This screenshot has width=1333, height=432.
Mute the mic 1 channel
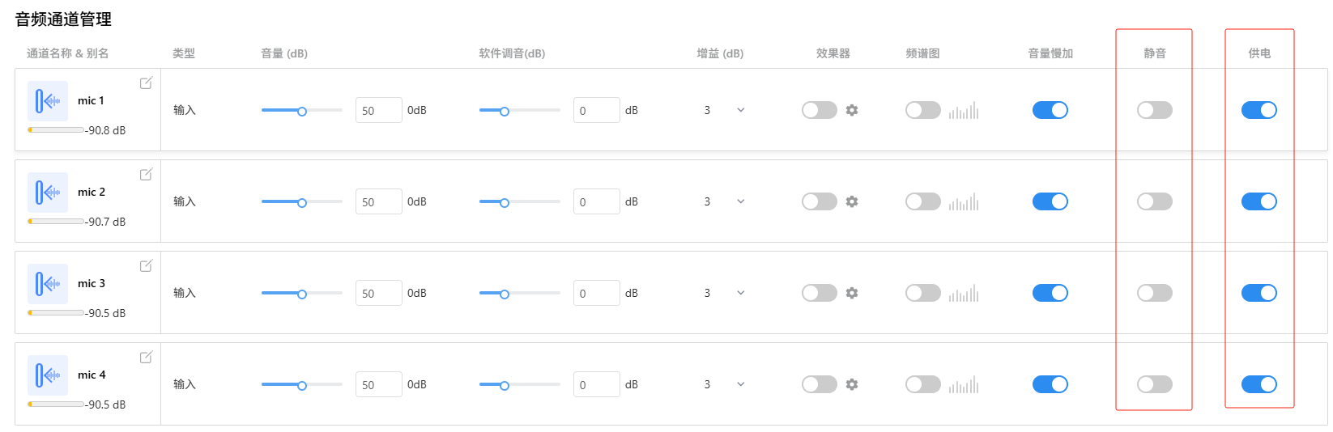pyautogui.click(x=1154, y=110)
